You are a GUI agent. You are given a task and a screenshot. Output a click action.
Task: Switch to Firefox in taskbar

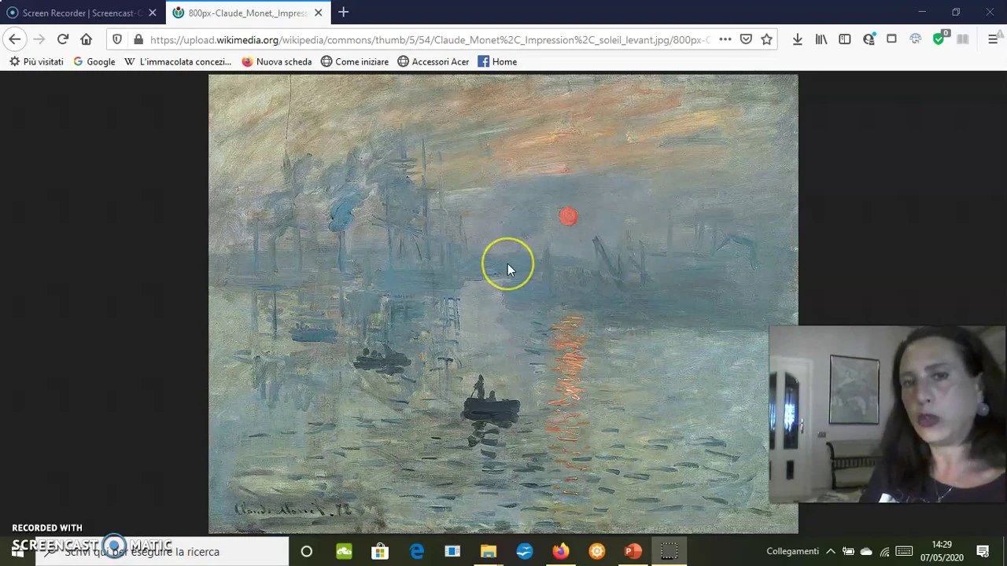[x=561, y=551]
